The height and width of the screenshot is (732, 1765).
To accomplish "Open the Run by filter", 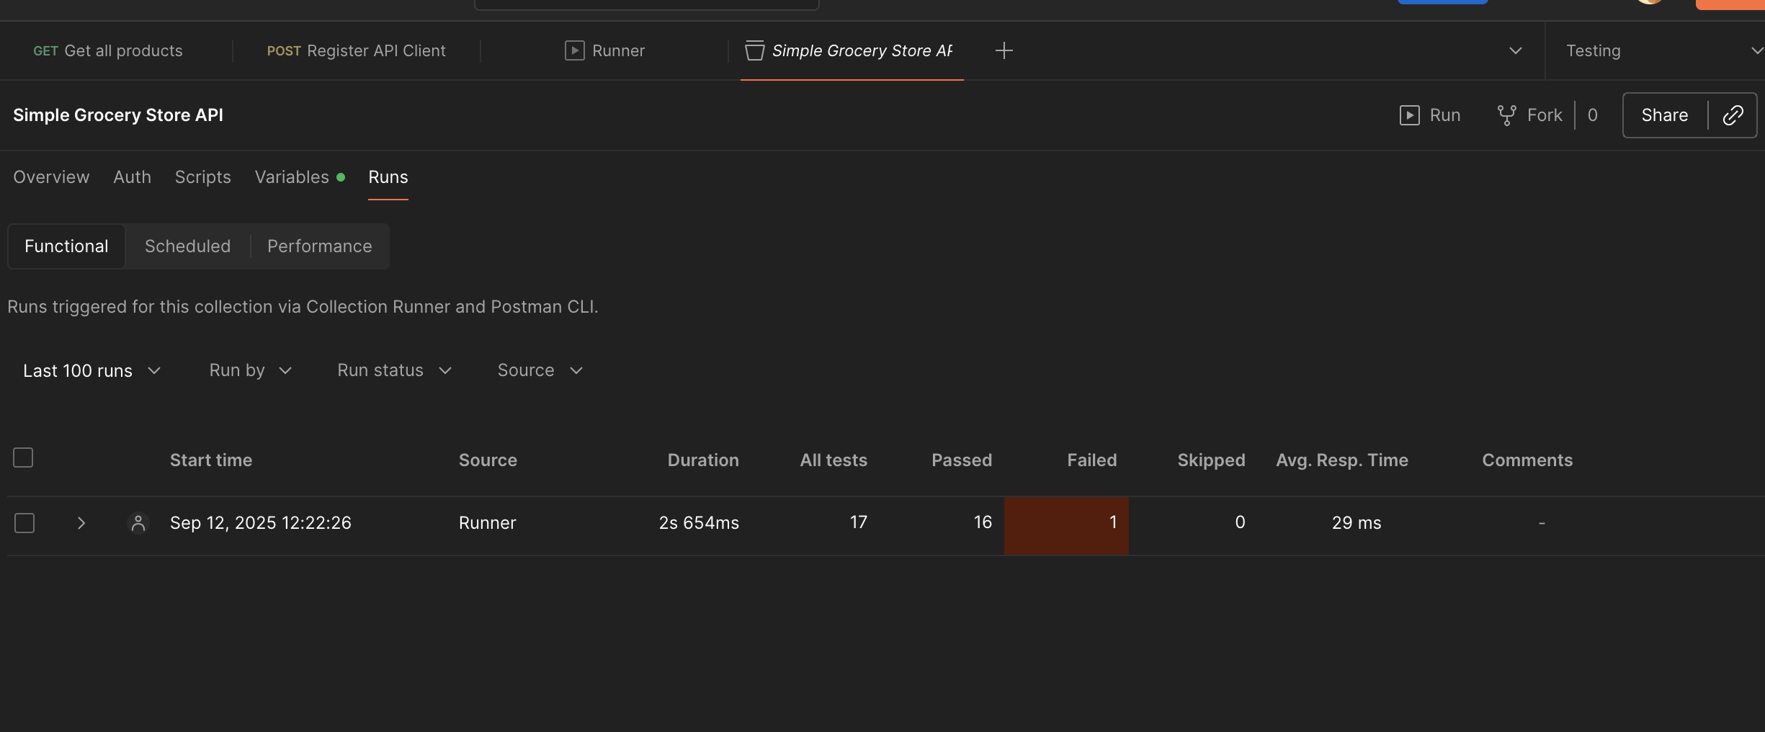I will 250,370.
